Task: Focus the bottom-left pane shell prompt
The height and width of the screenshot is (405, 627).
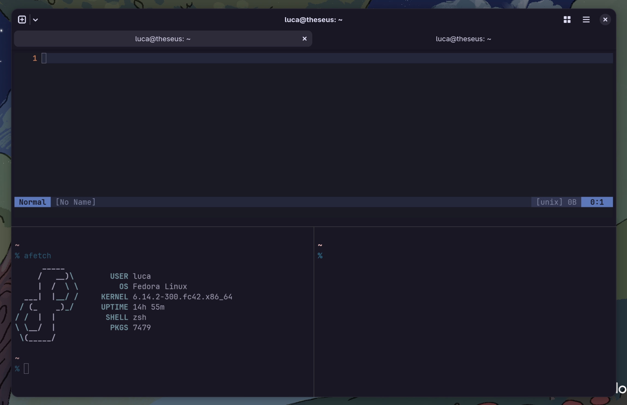Action: pyautogui.click(x=22, y=369)
